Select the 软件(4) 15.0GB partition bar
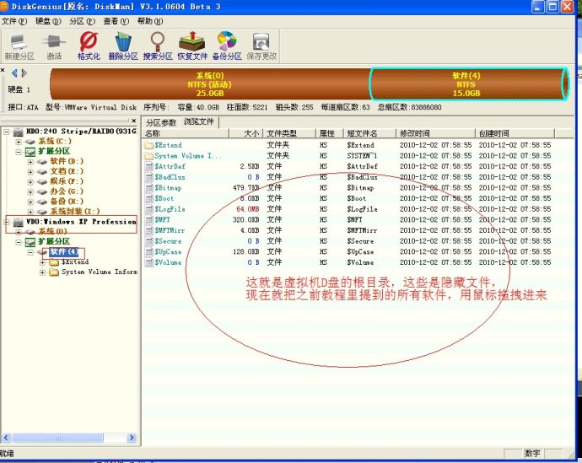Viewport: 582px width, 463px height. click(x=468, y=84)
